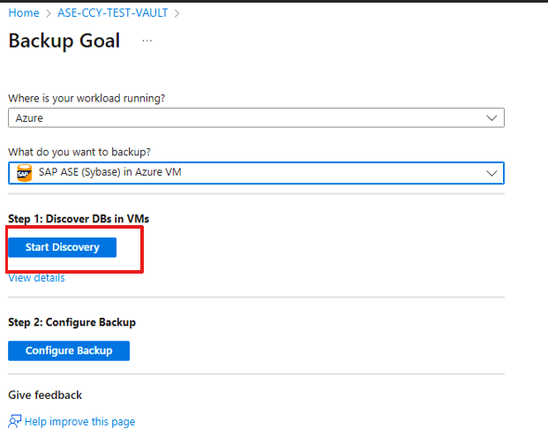This screenshot has width=548, height=444.
Task: Expand chevron of SAP ASE dropdown
Action: [x=492, y=173]
